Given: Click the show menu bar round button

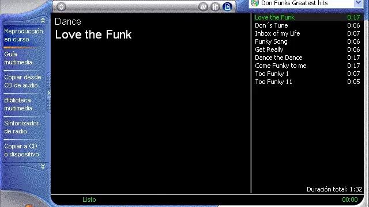Looking at the screenshot, I should click(x=61, y=7).
